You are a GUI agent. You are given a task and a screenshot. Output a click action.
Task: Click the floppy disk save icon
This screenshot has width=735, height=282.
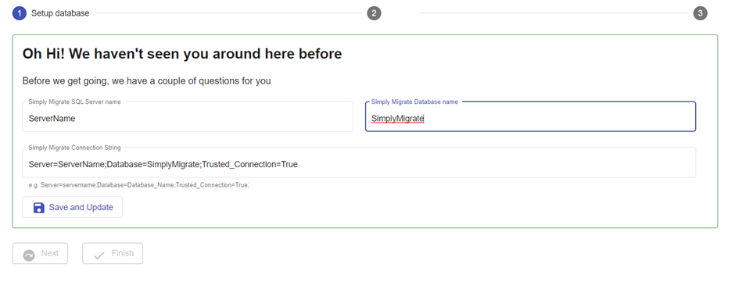pos(39,208)
